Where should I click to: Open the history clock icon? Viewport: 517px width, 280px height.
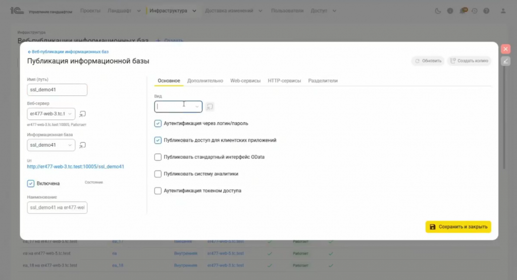pos(475,11)
